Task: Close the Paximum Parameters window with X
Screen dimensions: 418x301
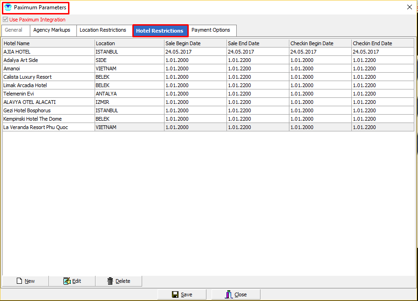Action: click(x=410, y=7)
